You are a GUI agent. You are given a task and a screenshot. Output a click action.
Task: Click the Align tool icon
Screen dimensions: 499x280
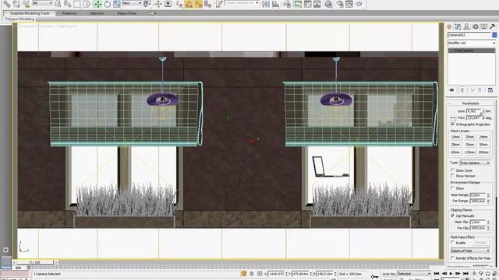(275, 4)
